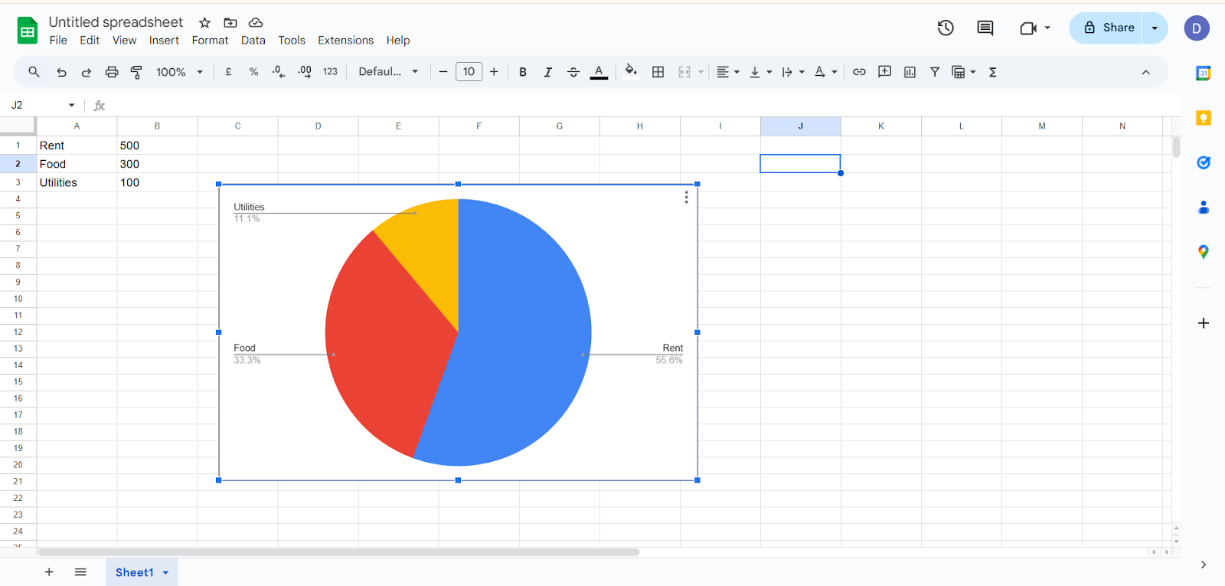Create a filter with funnel icon

point(935,72)
